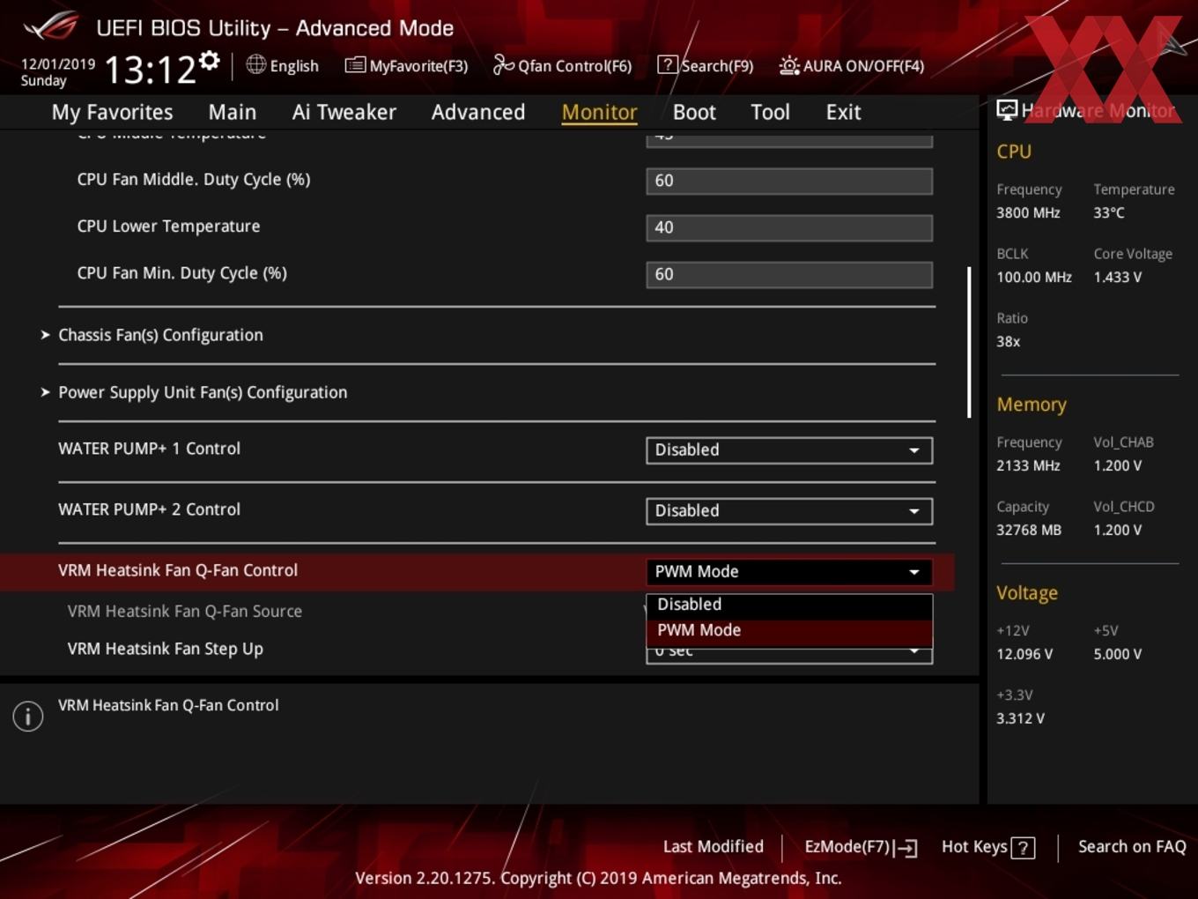Select CPU Fan Middle. Duty Cycle (%) label
Image resolution: width=1198 pixels, height=899 pixels.
point(194,180)
